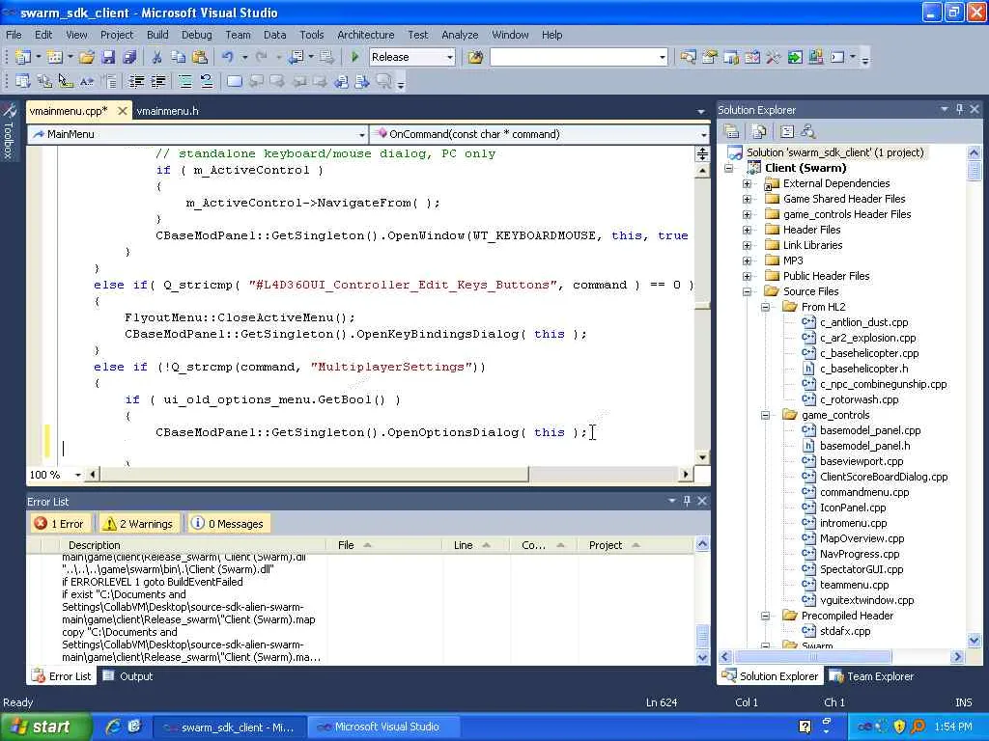This screenshot has height=741, width=989.
Task: Click the Undo arrow icon
Action: pos(227,57)
